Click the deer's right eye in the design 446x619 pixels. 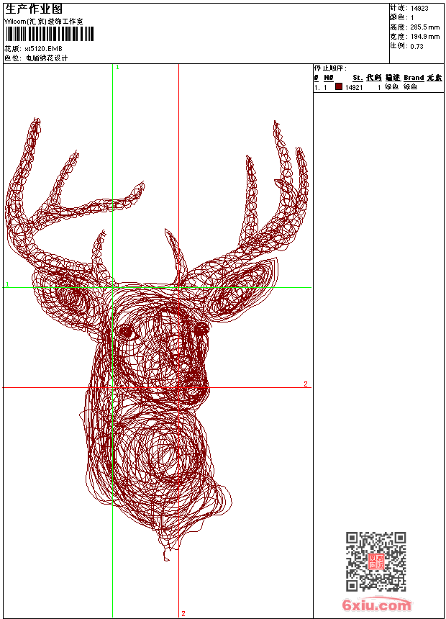[201, 328]
